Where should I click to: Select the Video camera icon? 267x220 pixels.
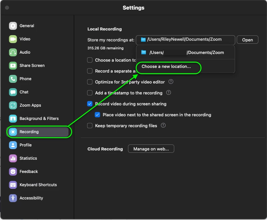click(13, 39)
